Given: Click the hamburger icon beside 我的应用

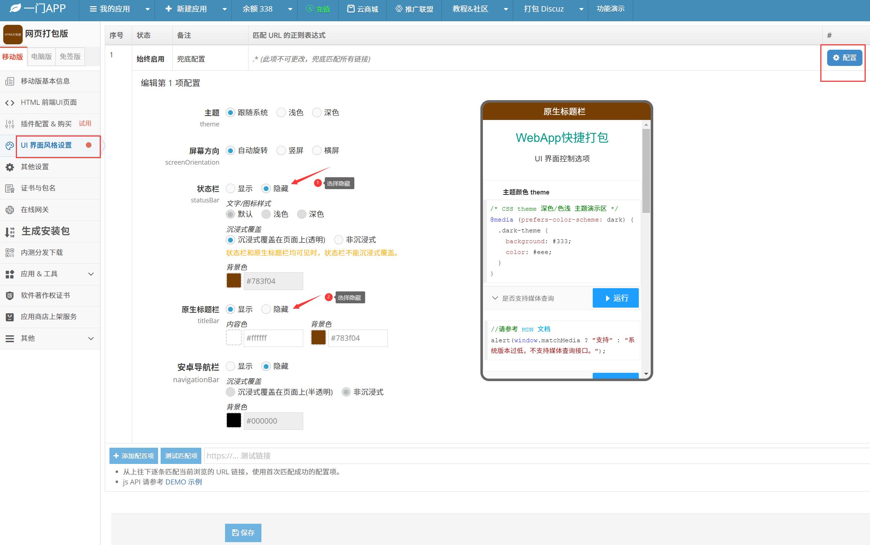Looking at the screenshot, I should click(93, 9).
